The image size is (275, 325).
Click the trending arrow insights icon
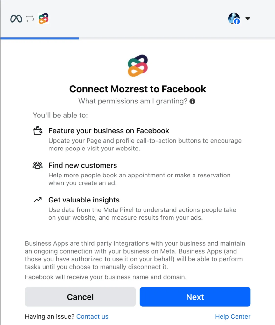pyautogui.click(x=38, y=200)
